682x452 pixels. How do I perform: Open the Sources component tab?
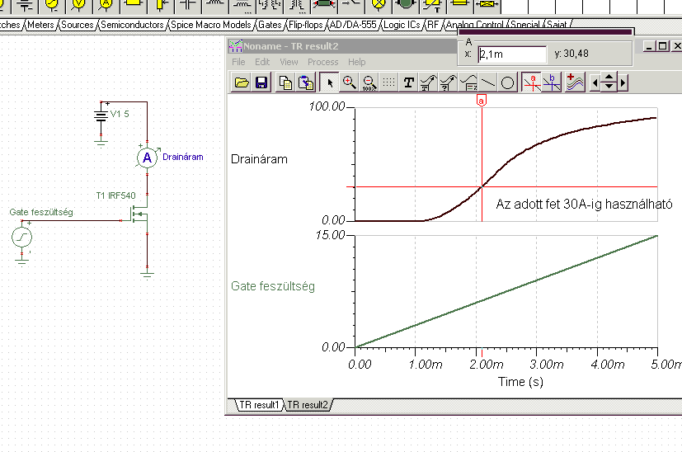click(78, 25)
